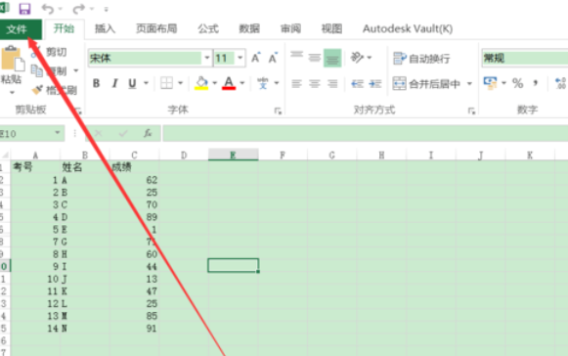This screenshot has width=568, height=356.
Task: Click the increase decimal icon
Action: [x=561, y=83]
